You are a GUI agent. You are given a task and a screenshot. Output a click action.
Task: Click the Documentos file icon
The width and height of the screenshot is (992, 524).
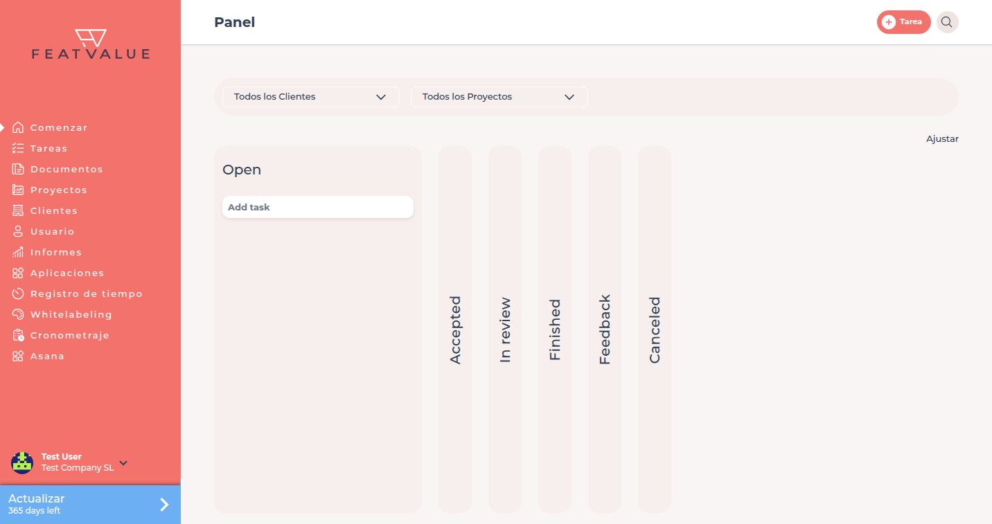point(18,169)
